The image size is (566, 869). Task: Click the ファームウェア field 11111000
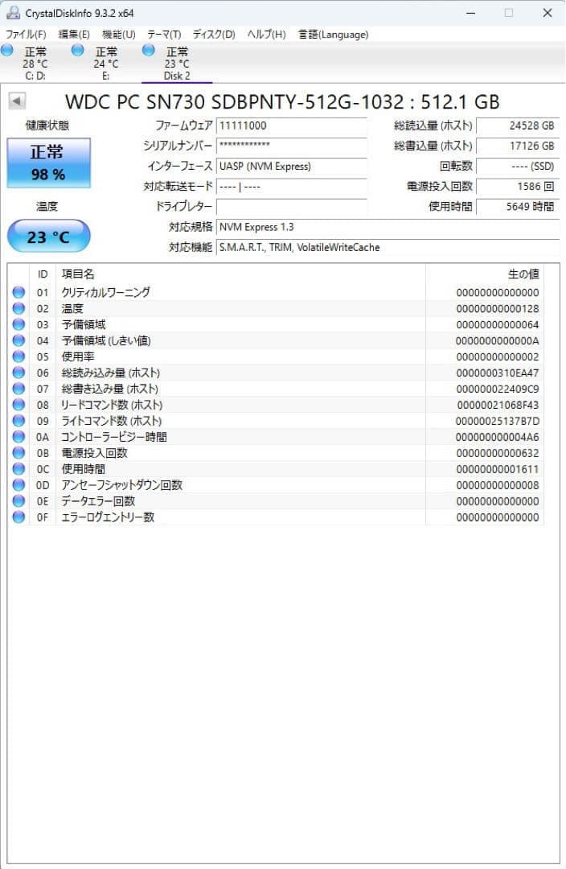tap(291, 126)
